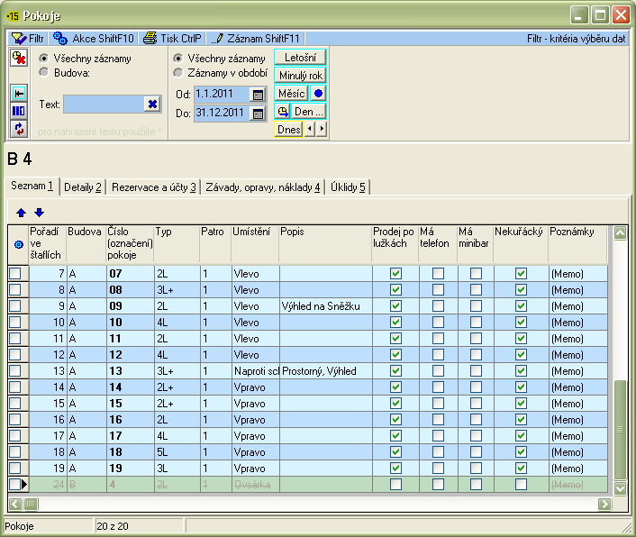The width and height of the screenshot is (636, 537).
Task: Click Tisk CtrlP print item
Action: [x=172, y=39]
